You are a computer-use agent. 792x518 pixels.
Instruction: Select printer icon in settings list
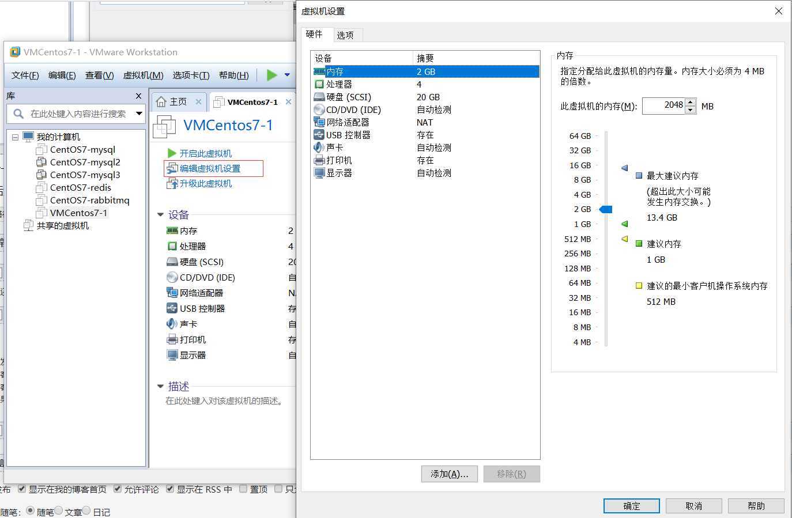tap(319, 160)
